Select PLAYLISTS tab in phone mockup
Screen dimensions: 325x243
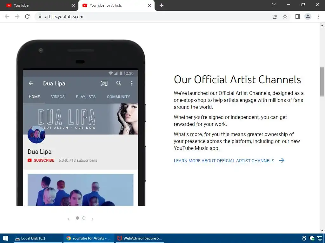coord(86,97)
